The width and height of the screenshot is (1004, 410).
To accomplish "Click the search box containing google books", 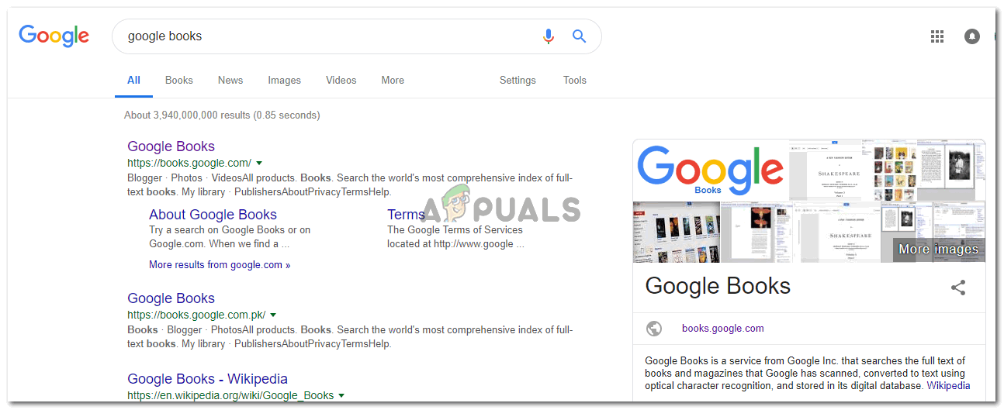I will [326, 36].
